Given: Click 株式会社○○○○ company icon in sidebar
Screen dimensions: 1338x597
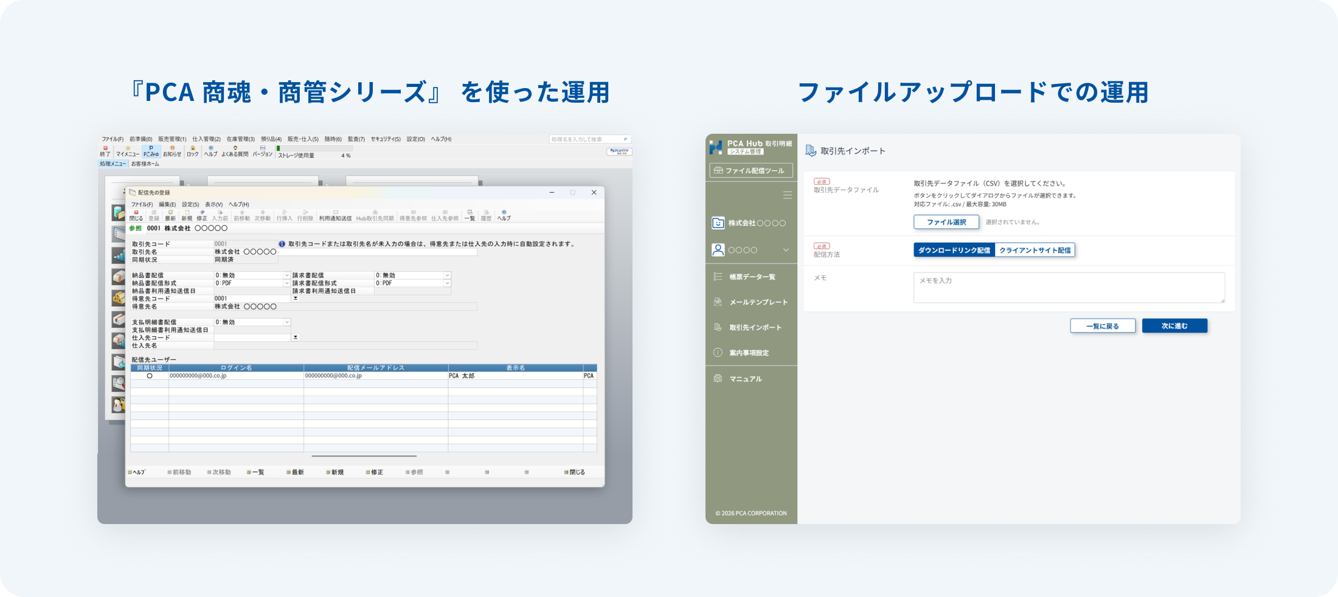Looking at the screenshot, I should coord(718,223).
